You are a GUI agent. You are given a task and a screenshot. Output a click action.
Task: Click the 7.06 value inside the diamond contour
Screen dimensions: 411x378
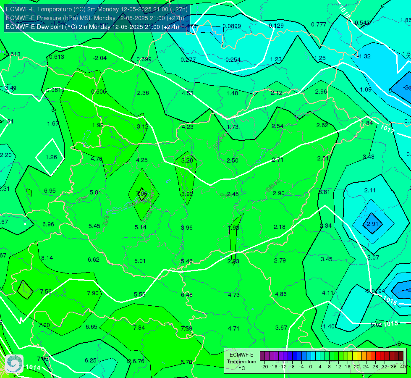pos(141,194)
